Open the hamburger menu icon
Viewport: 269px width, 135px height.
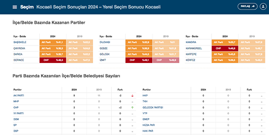(15, 7)
